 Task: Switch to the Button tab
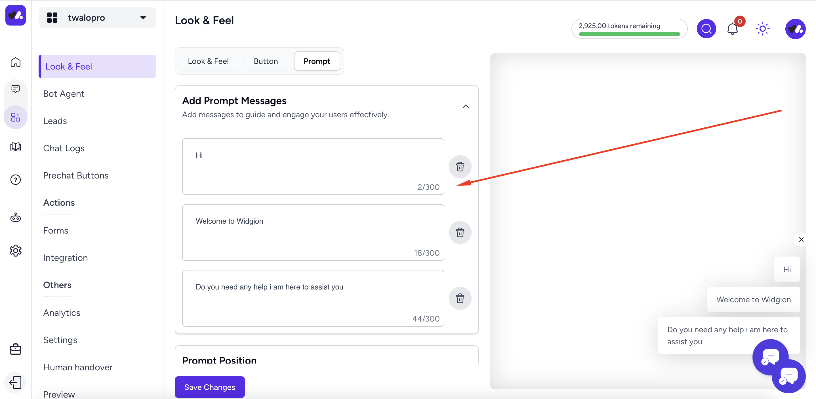(266, 61)
